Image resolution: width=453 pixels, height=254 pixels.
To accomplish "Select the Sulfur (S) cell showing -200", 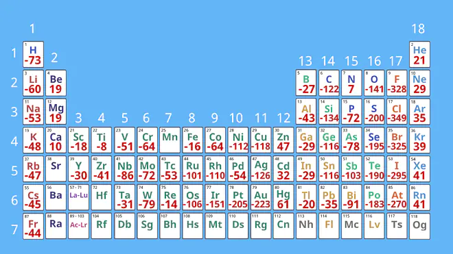I will (374, 112).
